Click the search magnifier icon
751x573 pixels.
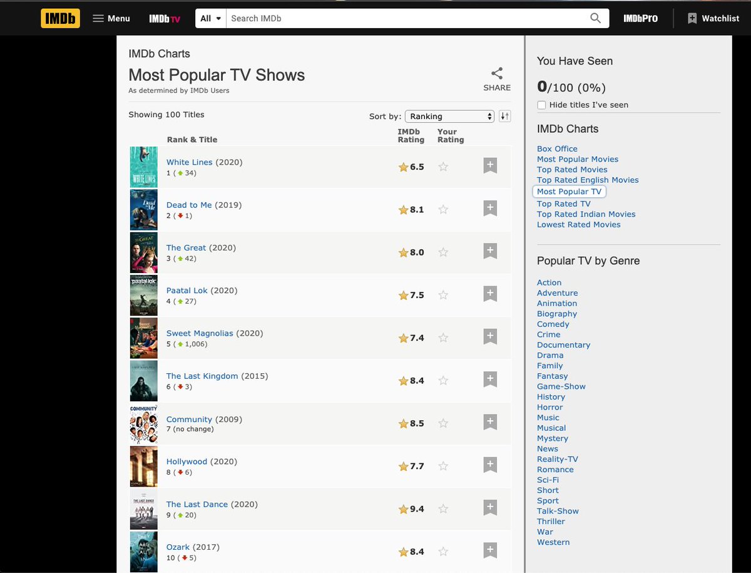point(596,18)
